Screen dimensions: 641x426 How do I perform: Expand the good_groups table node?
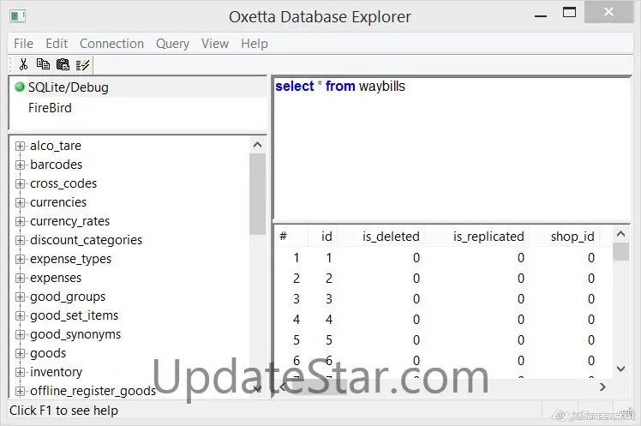20,297
